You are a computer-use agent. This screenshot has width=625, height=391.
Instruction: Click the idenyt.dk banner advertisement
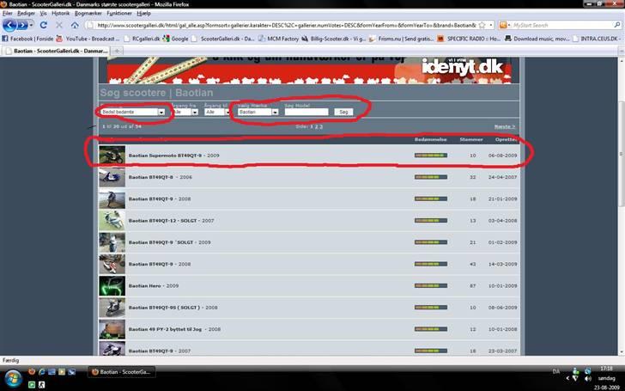[x=309, y=70]
